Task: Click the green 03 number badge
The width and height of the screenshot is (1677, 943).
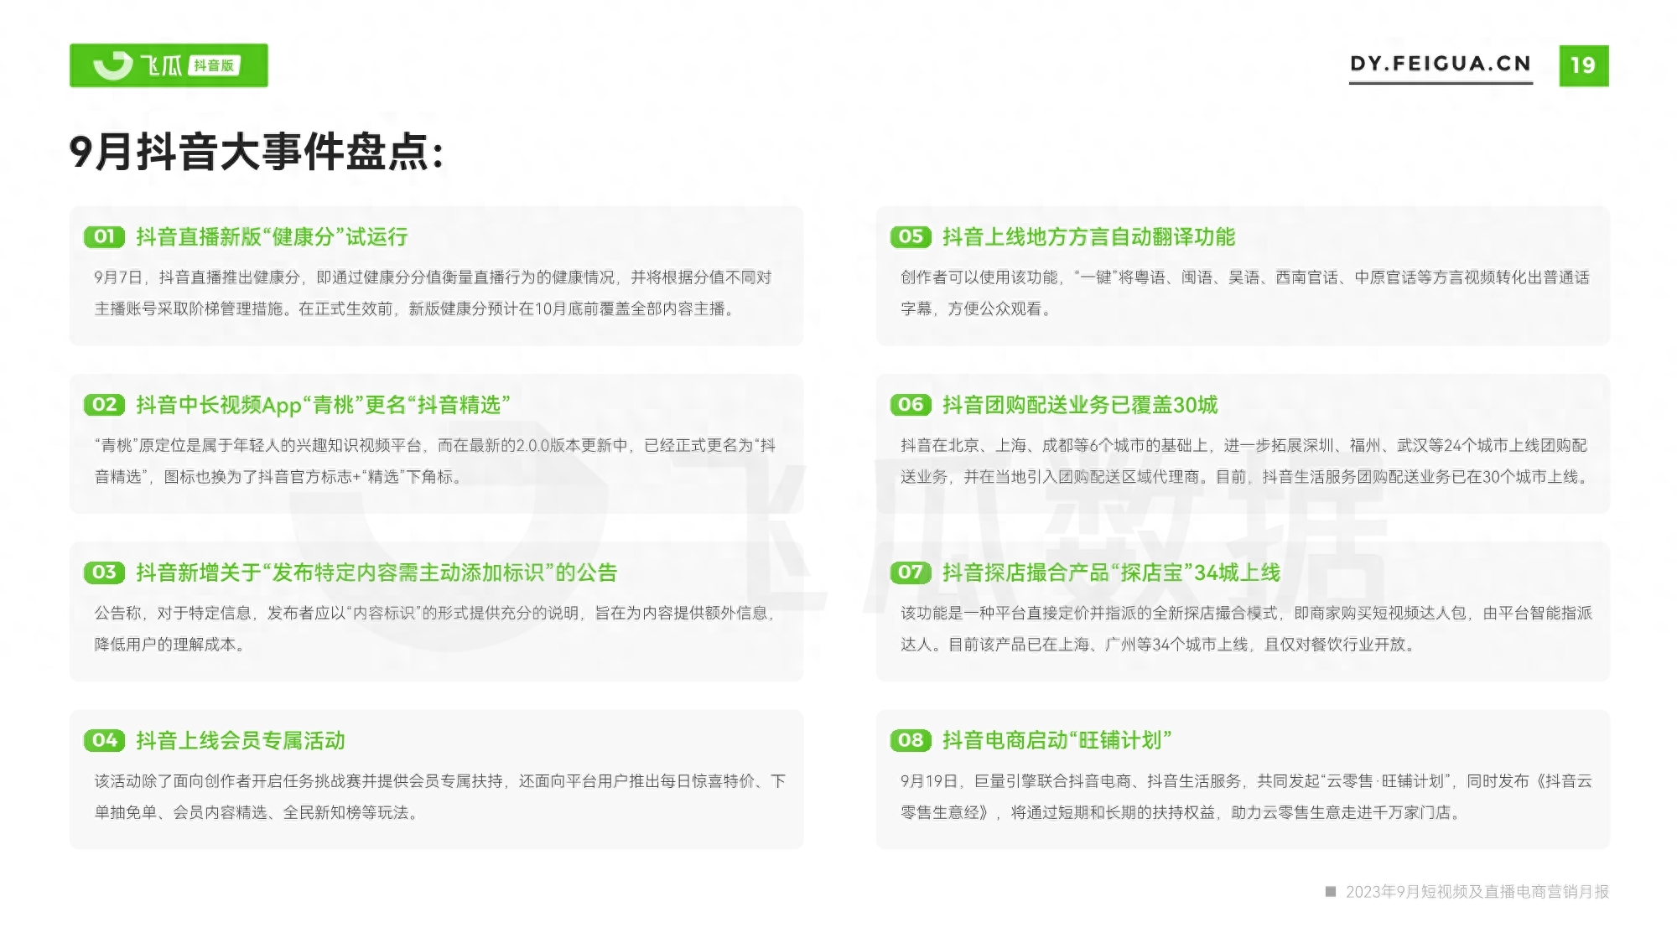Action: pyautogui.click(x=104, y=573)
